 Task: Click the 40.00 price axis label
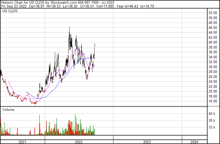pos(213,42)
